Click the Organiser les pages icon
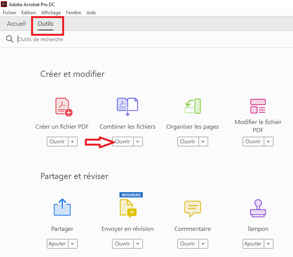 coord(193,106)
